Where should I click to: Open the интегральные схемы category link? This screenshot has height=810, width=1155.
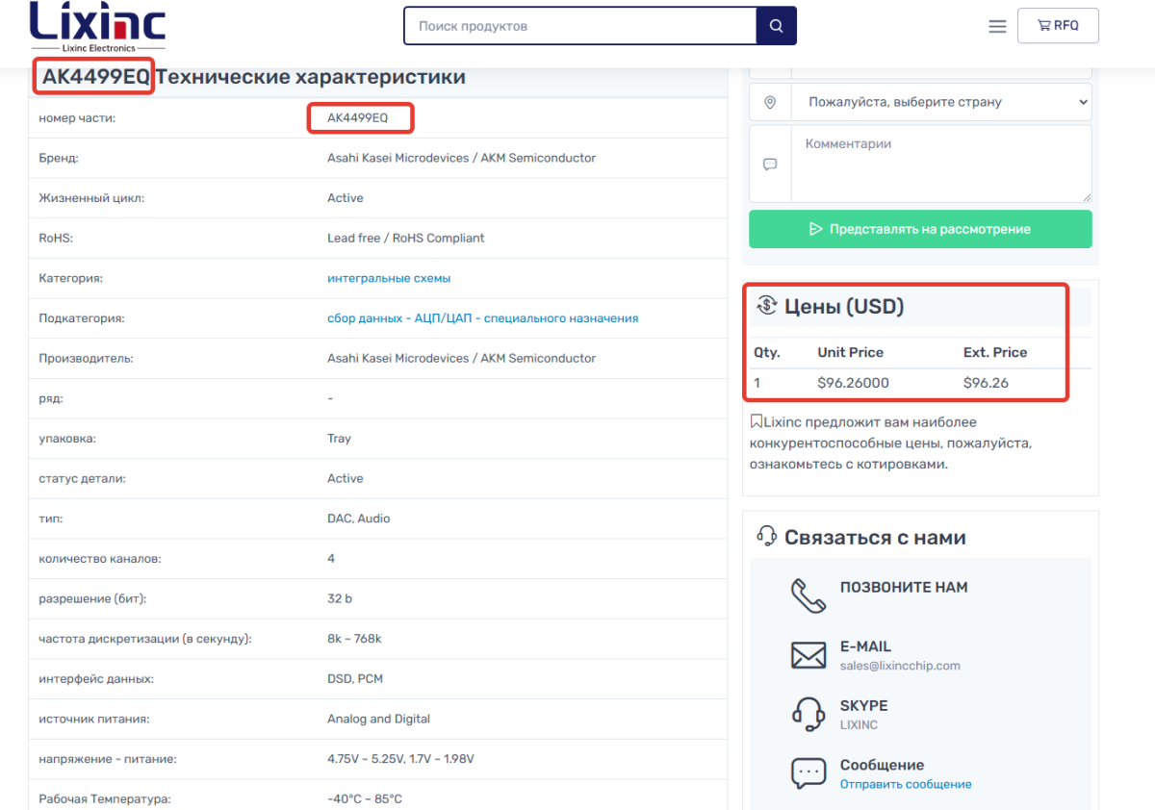point(389,278)
